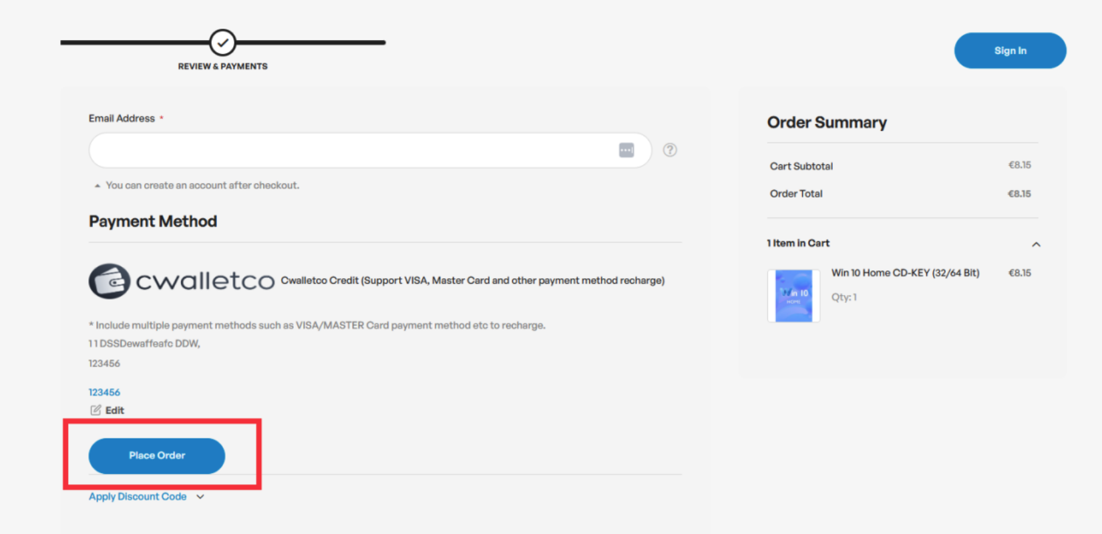Toggle the "1 Item in Cart" section

pyautogui.click(x=798, y=244)
